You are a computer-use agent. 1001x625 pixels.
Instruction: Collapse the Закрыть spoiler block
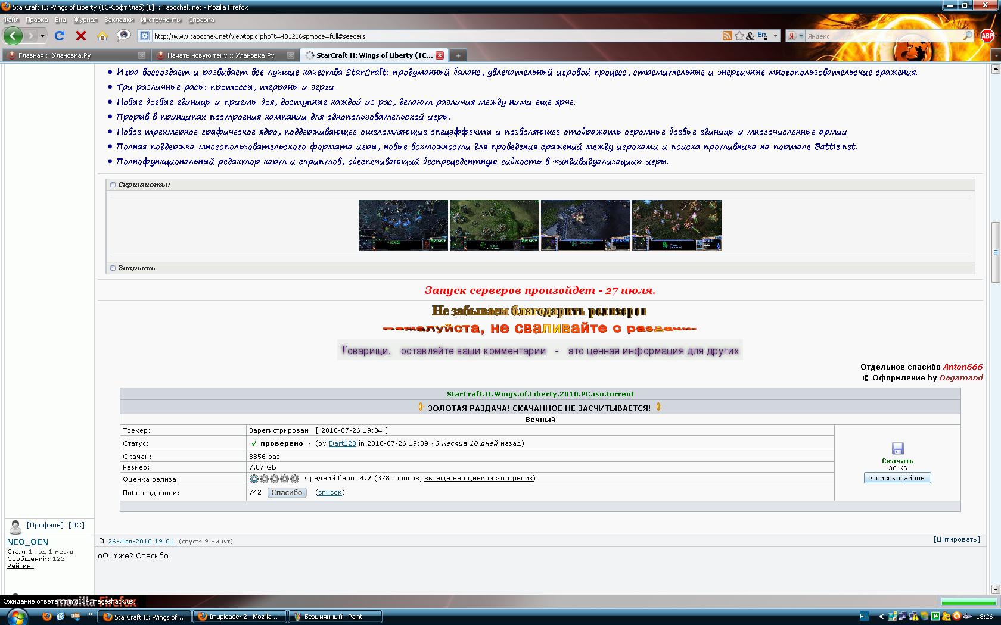point(113,268)
